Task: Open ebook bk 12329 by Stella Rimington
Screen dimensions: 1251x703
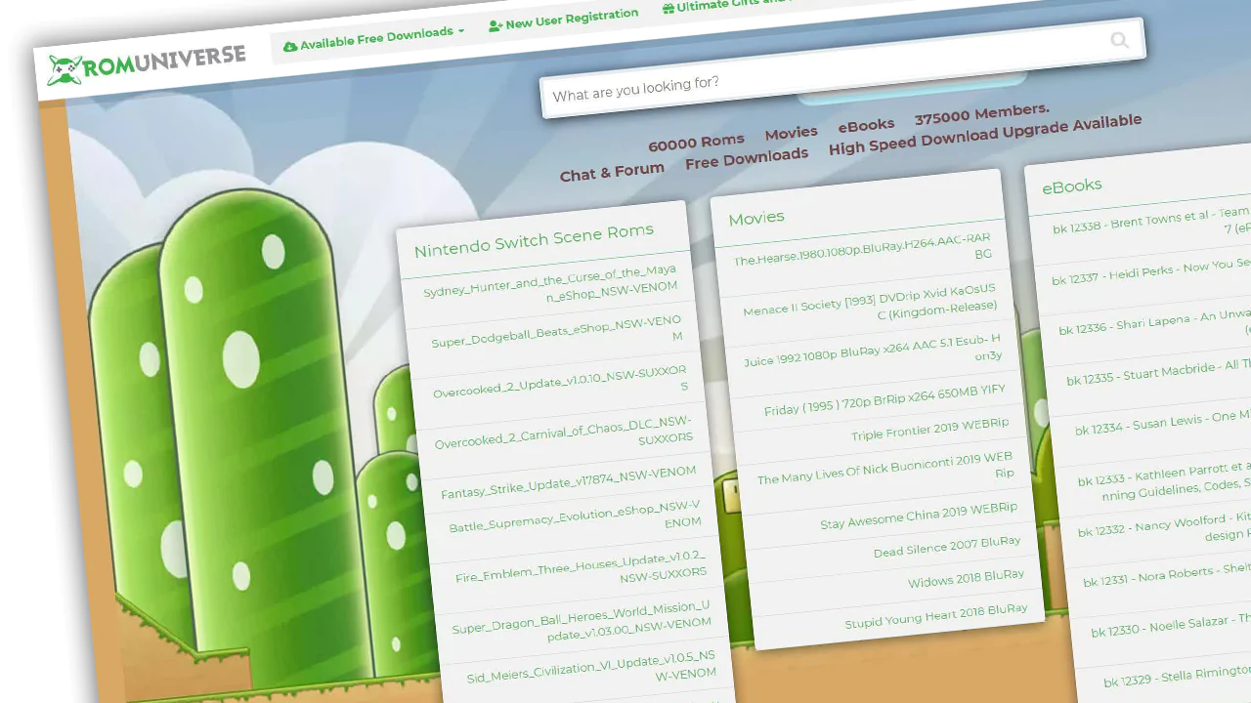Action: tap(1175, 677)
